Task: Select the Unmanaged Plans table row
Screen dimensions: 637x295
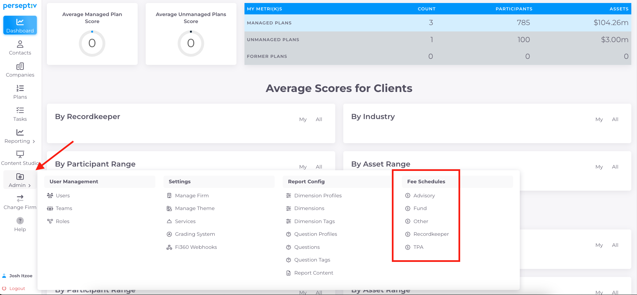Action: (x=438, y=39)
